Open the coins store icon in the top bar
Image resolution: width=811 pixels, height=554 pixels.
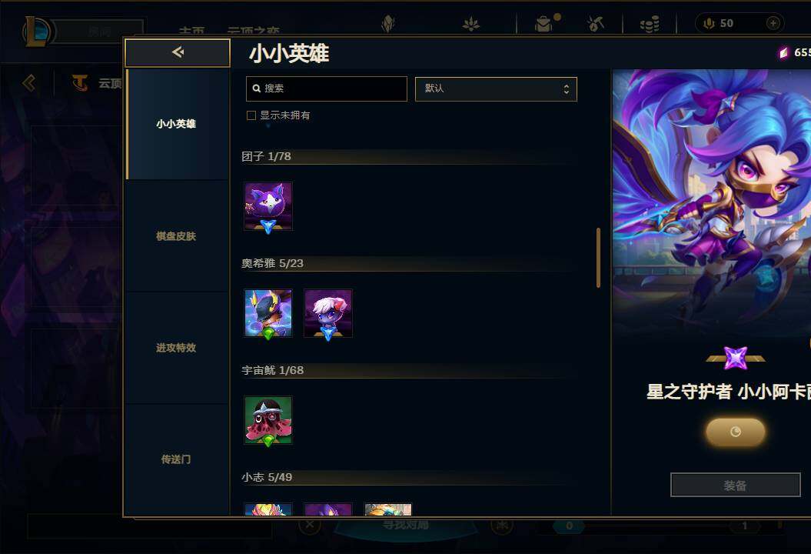tap(650, 24)
